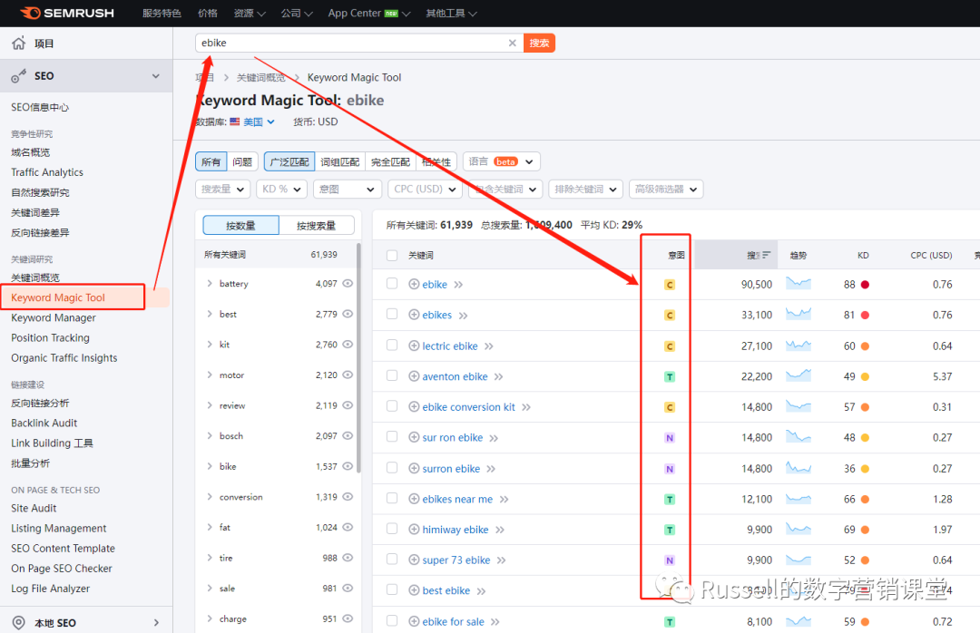This screenshot has width=980, height=633.
Task: Open the 高级筛选器 dropdown
Action: pos(666,189)
